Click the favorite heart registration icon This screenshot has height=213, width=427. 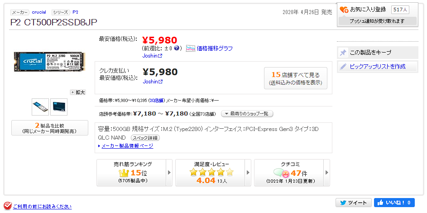344,10
